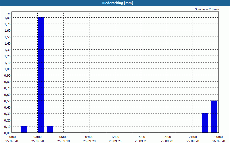
Task: Click the '12:00' x-axis time label
Action: (115, 137)
